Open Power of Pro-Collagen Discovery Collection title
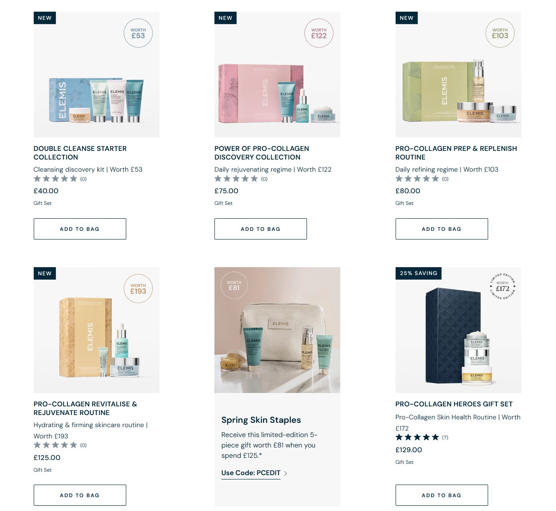Viewport: 556px width, 511px height. [x=262, y=153]
